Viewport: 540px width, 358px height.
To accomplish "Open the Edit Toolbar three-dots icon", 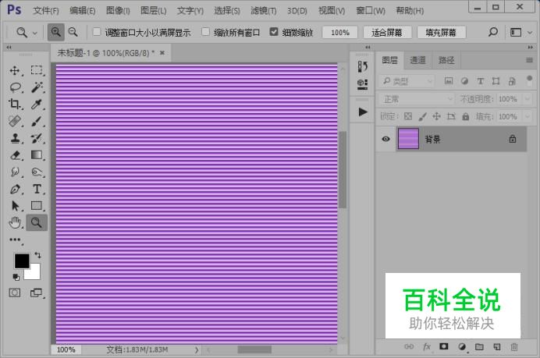I will [x=15, y=239].
